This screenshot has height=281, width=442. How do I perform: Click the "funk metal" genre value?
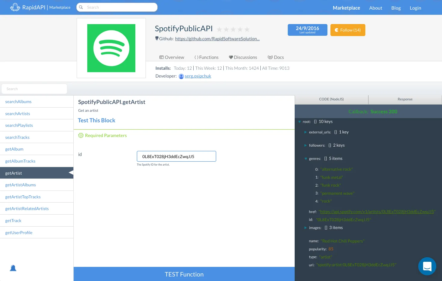tap(332, 178)
